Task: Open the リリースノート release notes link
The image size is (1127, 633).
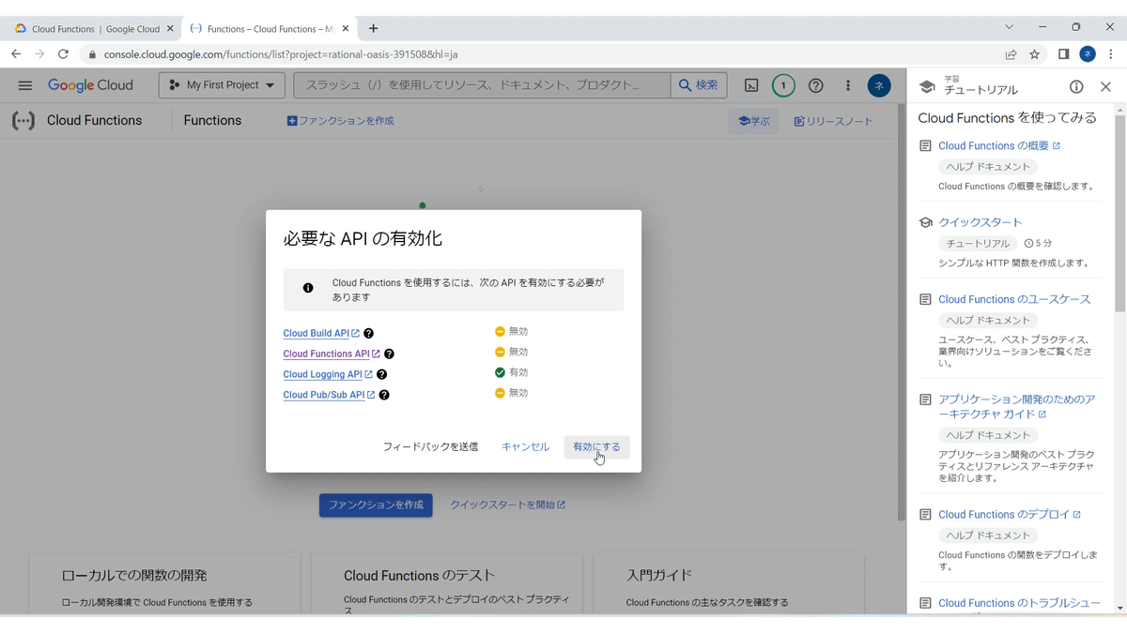Action: (x=833, y=121)
